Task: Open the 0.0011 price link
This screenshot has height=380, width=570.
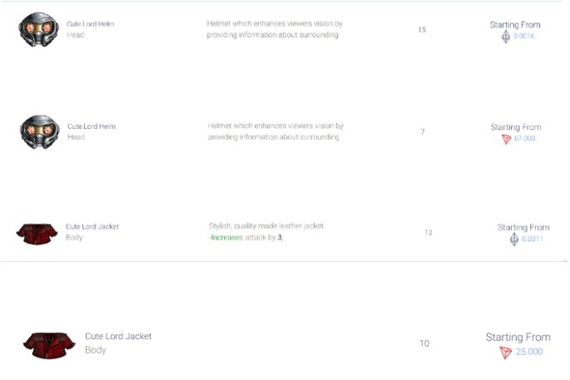Action: 533,239
